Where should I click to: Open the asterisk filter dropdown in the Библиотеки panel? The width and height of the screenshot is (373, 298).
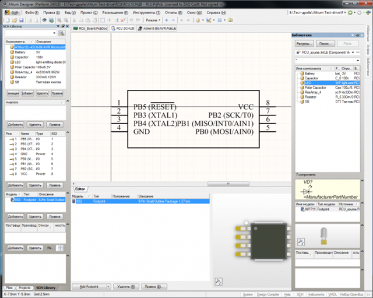[358, 61]
